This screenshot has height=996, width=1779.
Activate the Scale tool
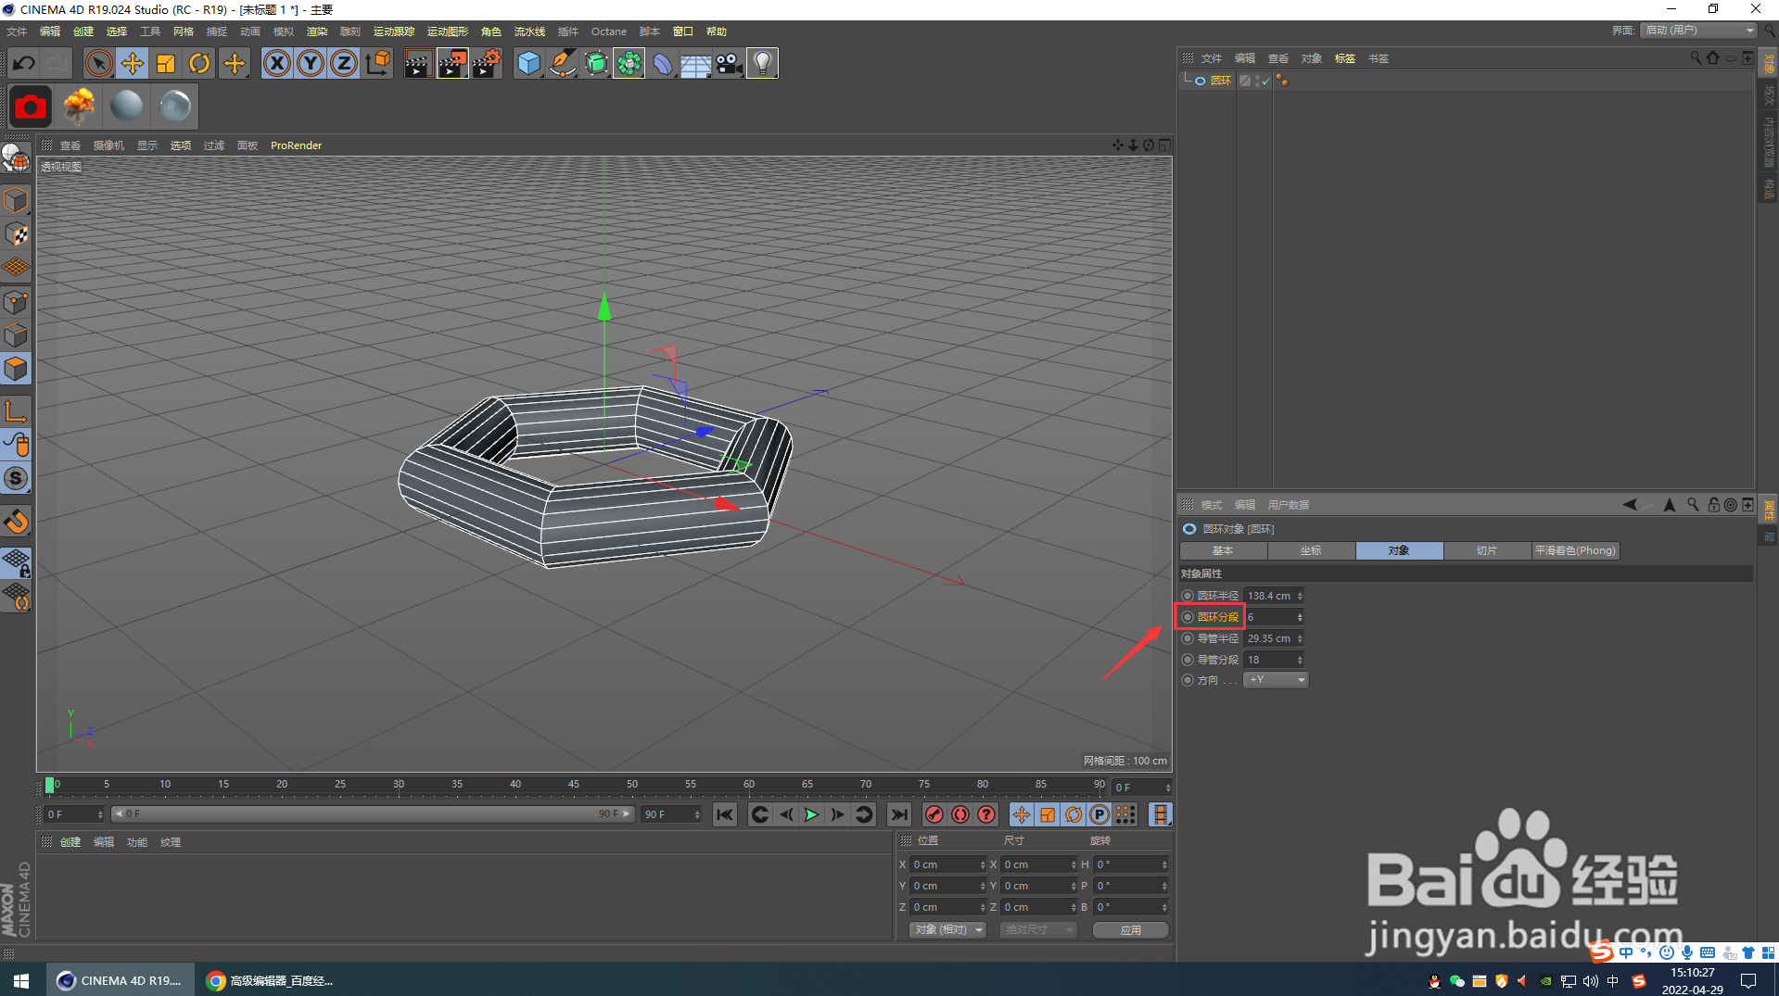(166, 63)
